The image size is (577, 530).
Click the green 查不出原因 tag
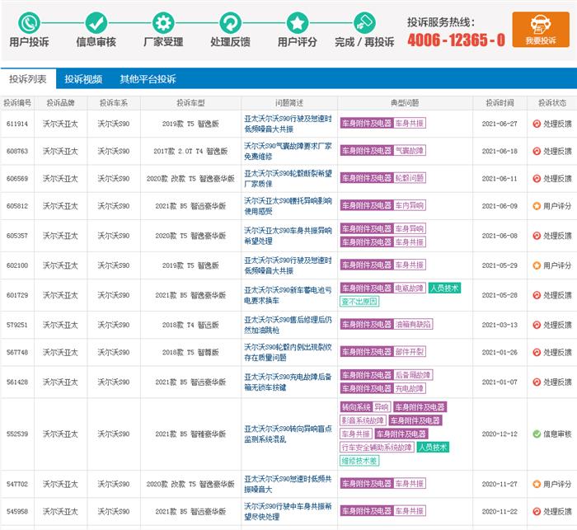coord(359,302)
